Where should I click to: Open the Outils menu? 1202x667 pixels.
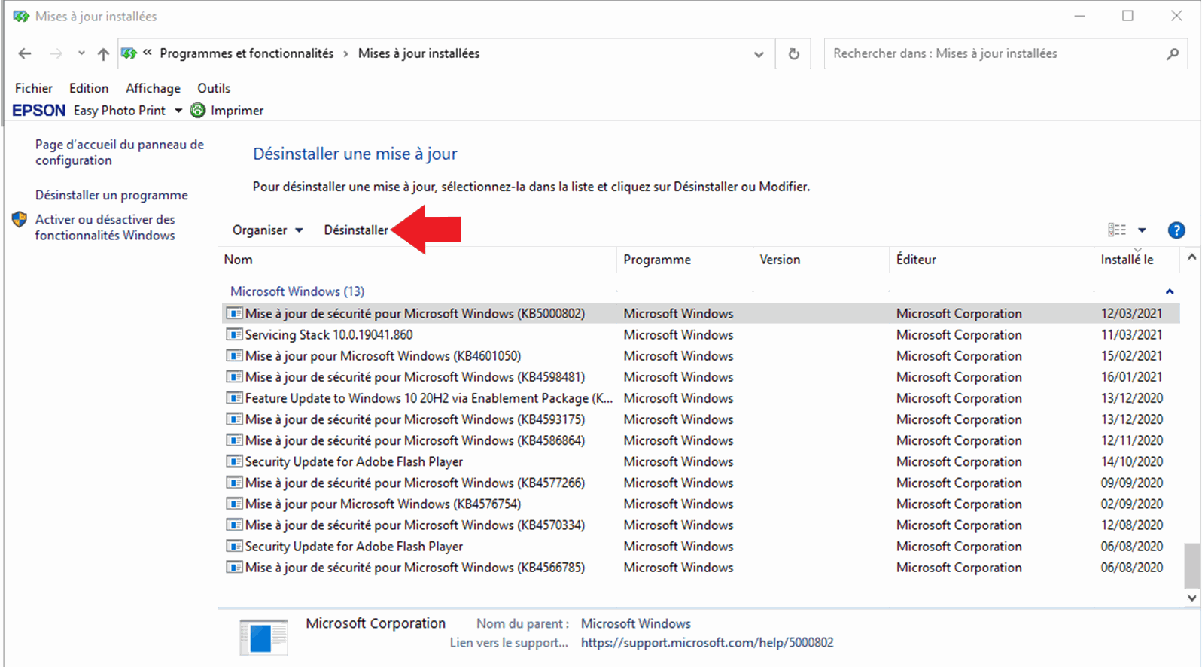[214, 88]
